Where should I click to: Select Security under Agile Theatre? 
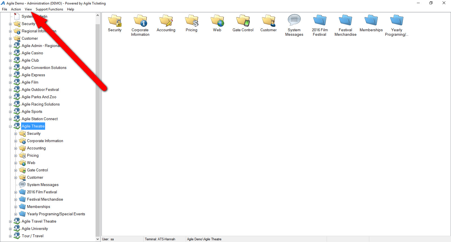(34, 133)
